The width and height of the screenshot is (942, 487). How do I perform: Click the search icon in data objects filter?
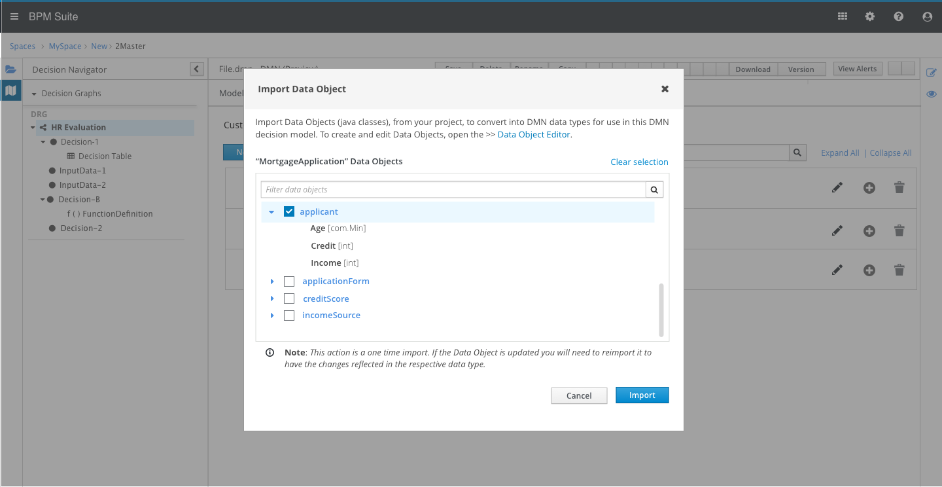[655, 190]
